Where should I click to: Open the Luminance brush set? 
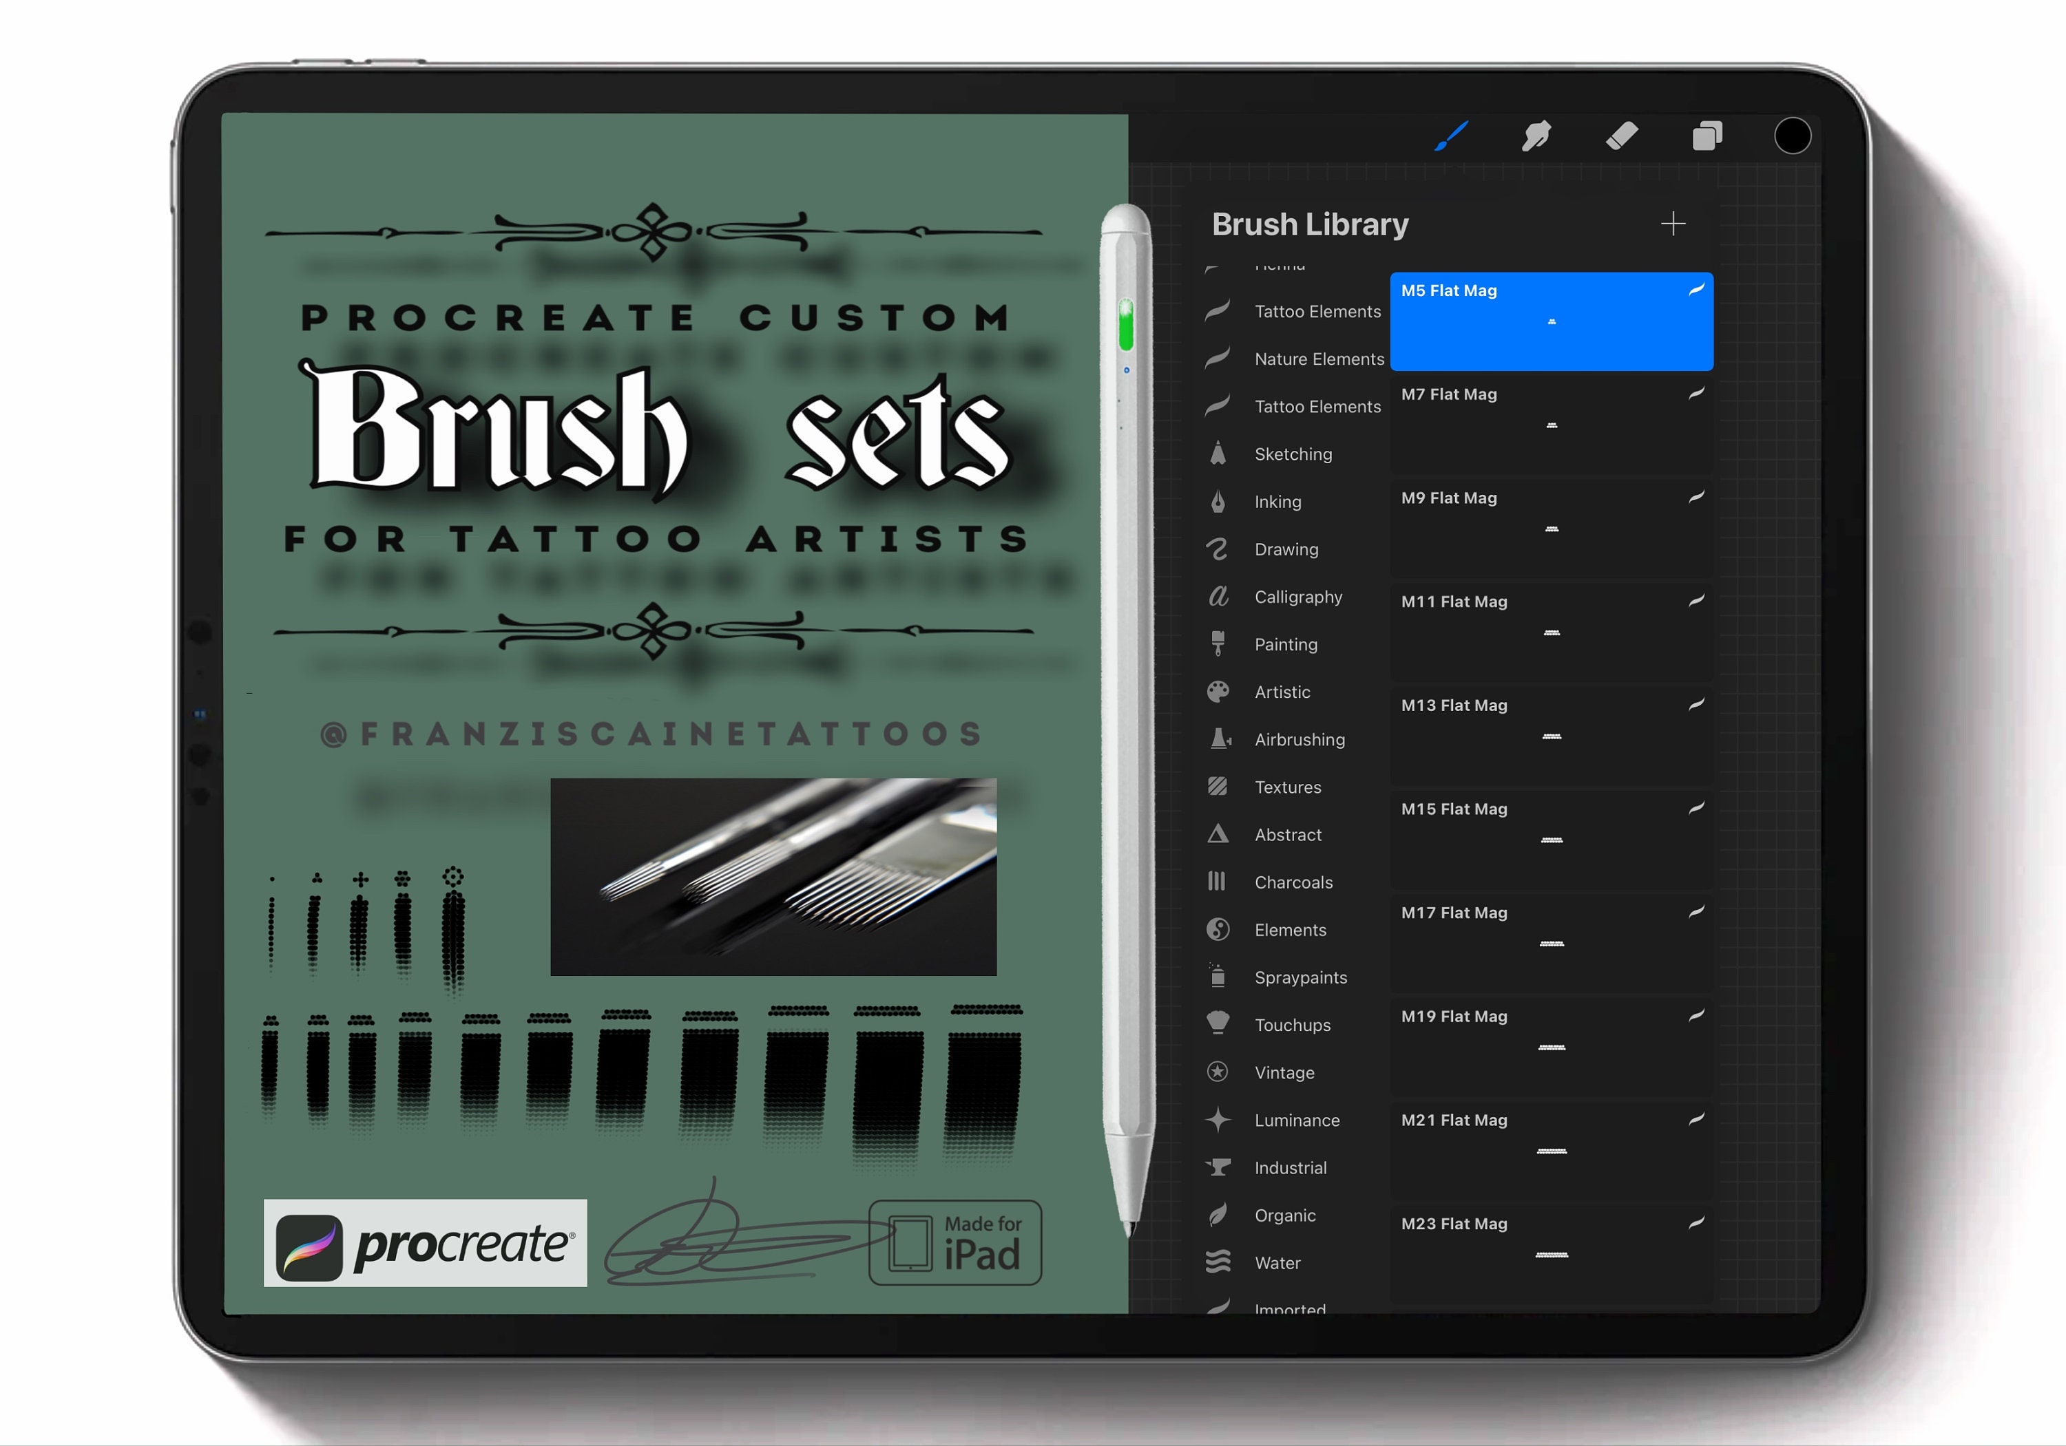[x=1292, y=1121]
